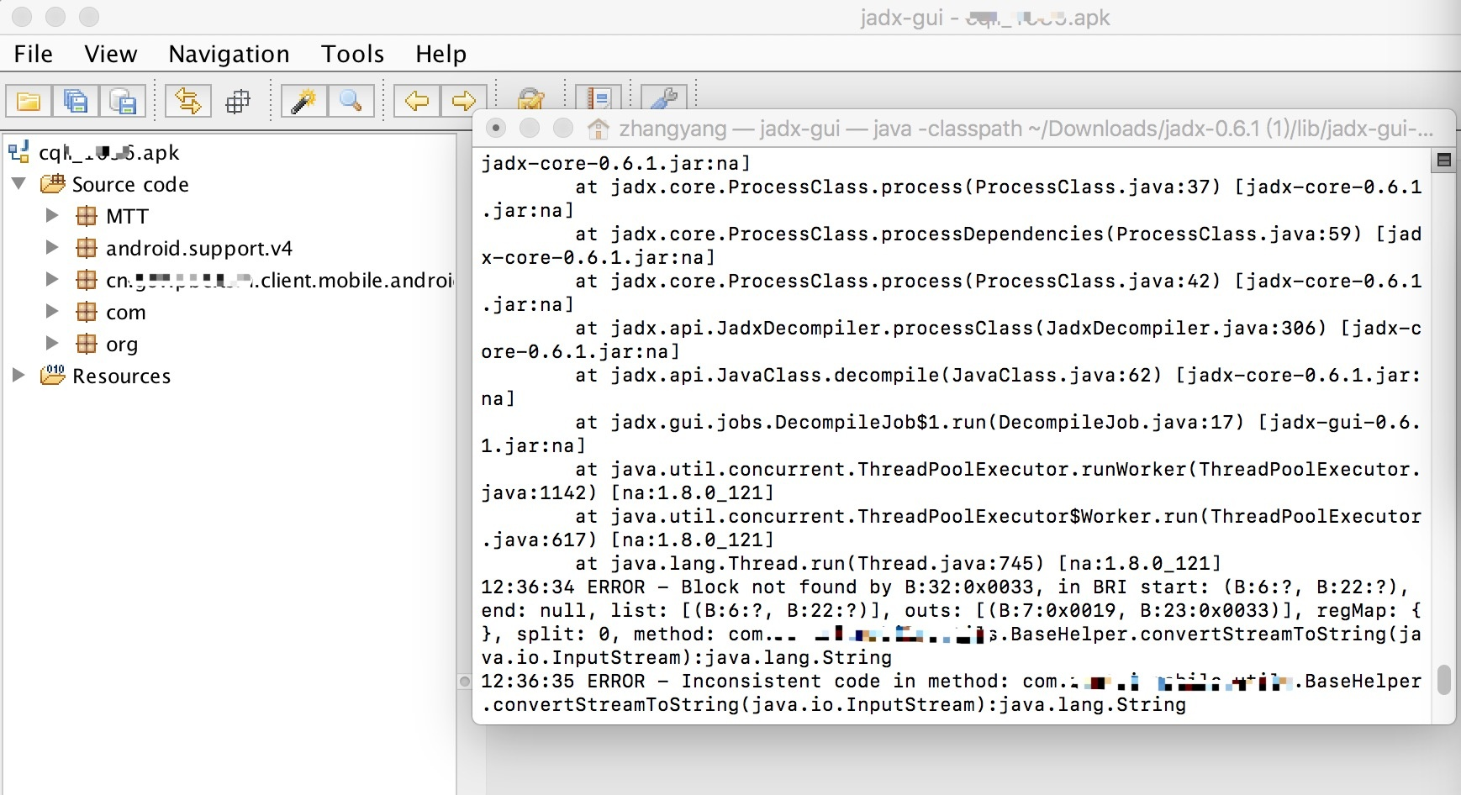This screenshot has height=795, width=1461.
Task: Click the Deobfuscation lock icon
Action: pyautogui.click(x=530, y=99)
